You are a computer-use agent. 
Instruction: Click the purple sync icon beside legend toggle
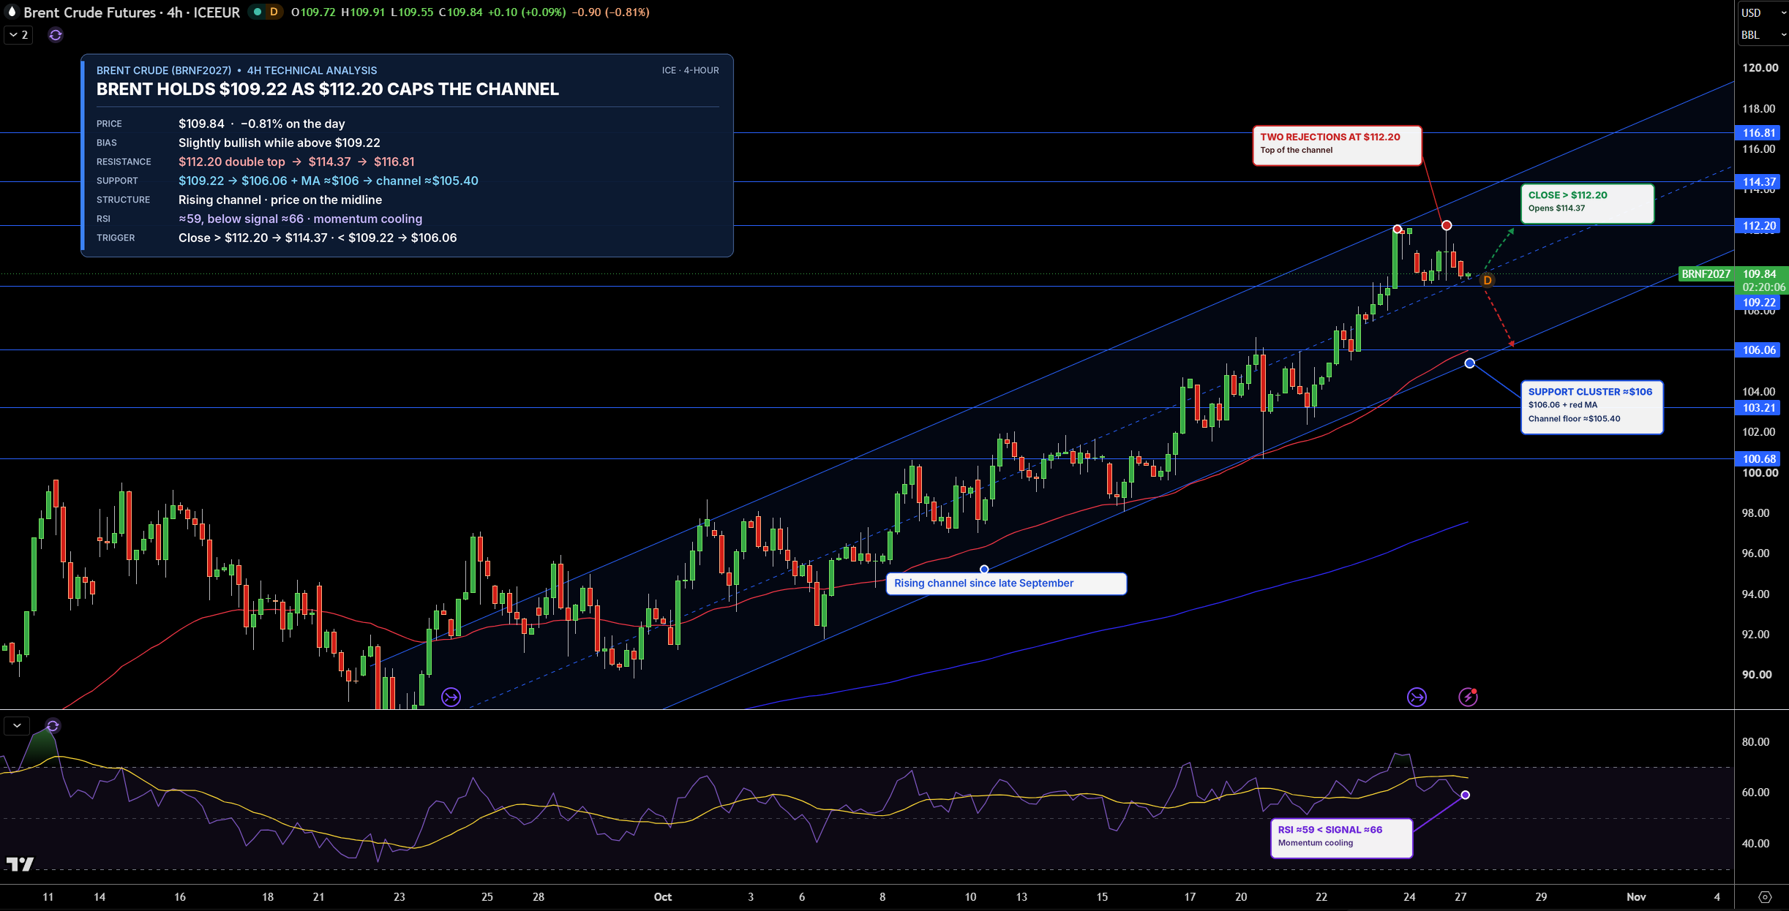pos(56,34)
